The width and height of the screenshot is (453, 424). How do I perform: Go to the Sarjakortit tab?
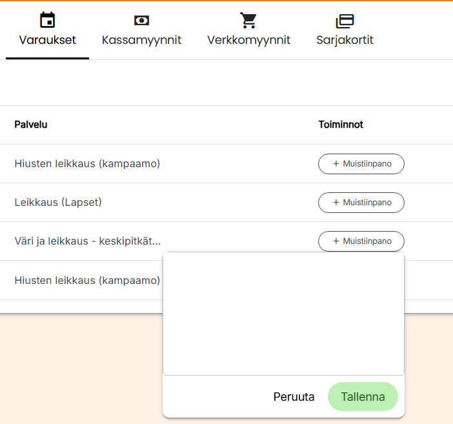tap(345, 40)
